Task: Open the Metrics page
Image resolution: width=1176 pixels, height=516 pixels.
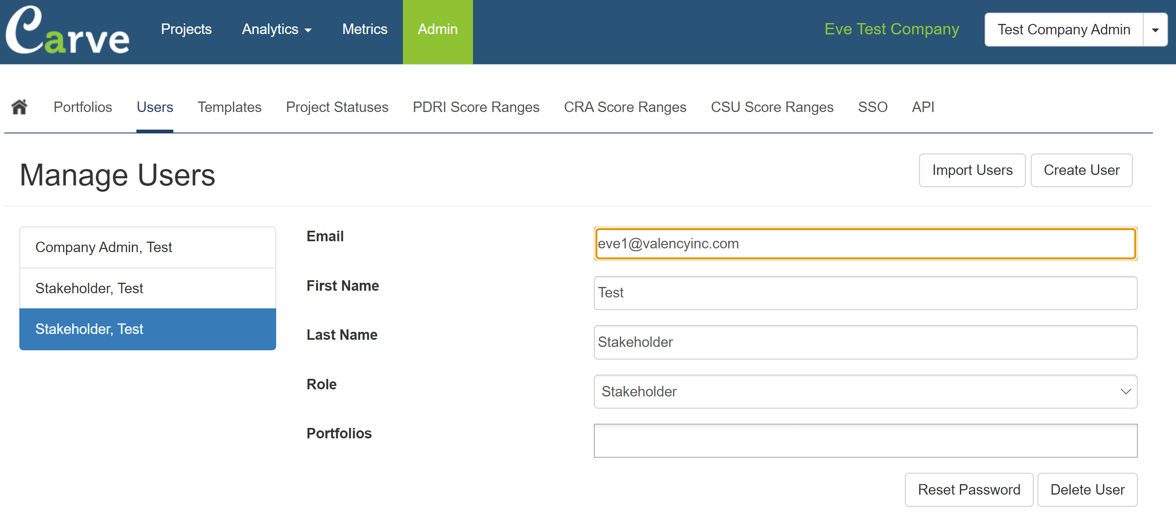Action: 365,29
